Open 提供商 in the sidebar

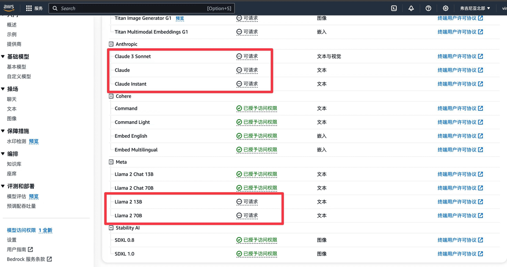coord(14,44)
